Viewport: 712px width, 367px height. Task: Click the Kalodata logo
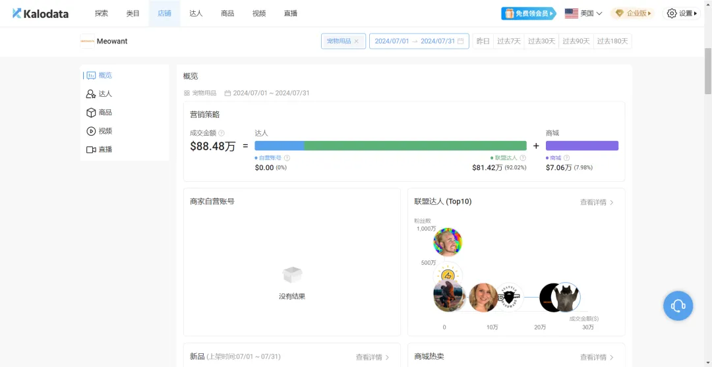pyautogui.click(x=40, y=13)
